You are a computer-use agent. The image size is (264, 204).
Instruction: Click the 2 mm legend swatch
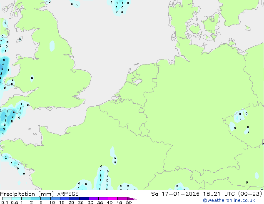(x=36, y=199)
